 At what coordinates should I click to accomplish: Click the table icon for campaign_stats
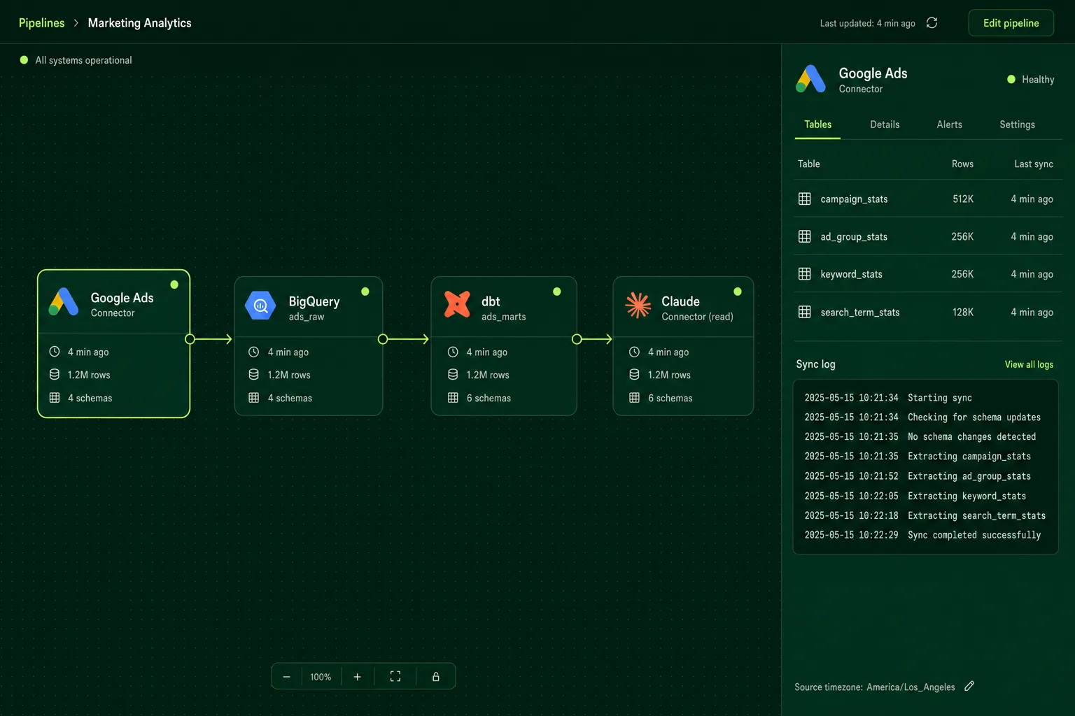tap(805, 199)
